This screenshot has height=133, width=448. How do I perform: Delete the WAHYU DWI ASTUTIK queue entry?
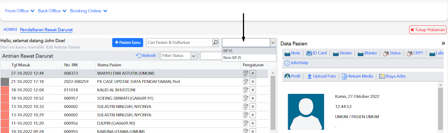click(253, 73)
